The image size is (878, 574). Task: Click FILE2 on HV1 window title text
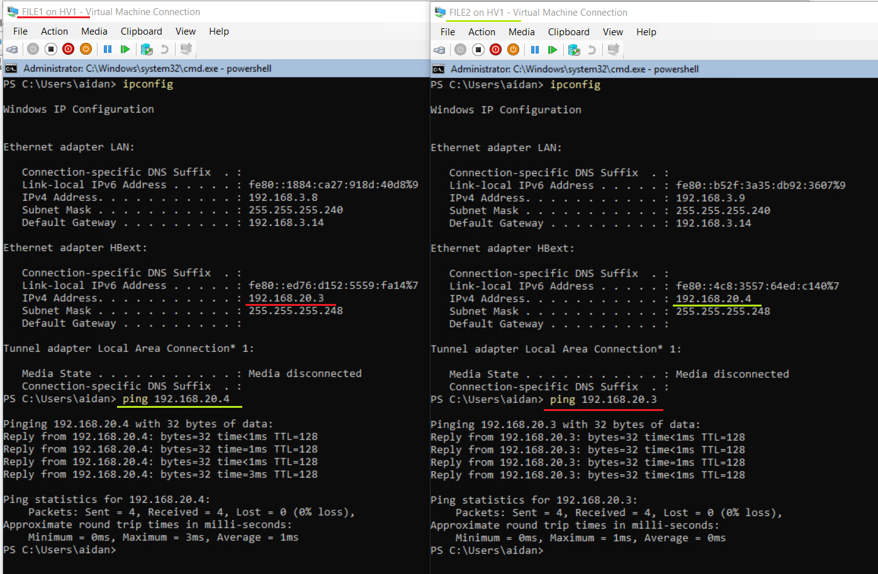pyautogui.click(x=538, y=12)
